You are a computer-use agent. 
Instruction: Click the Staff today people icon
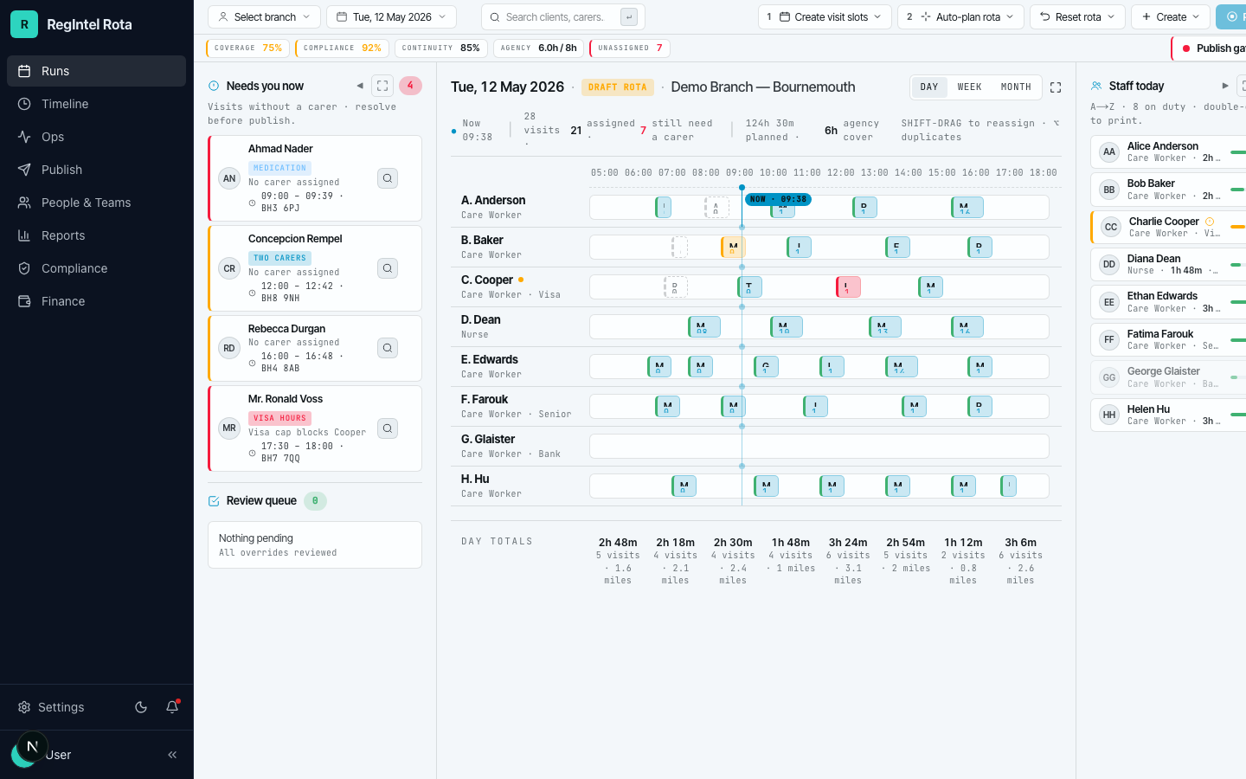1096,86
